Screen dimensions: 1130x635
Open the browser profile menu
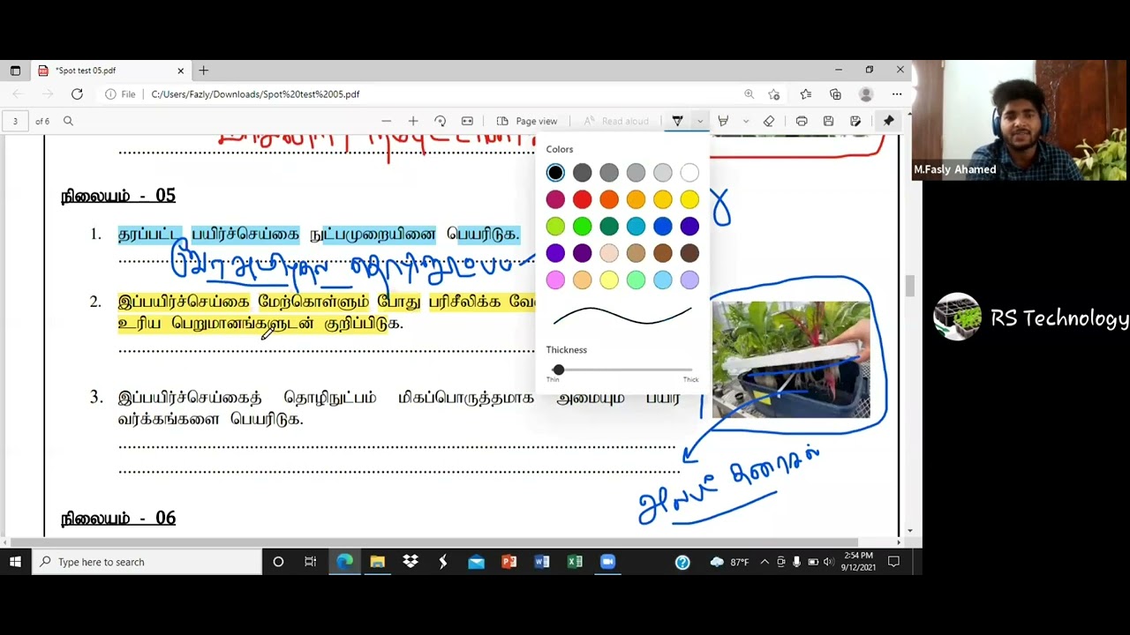[x=866, y=94]
